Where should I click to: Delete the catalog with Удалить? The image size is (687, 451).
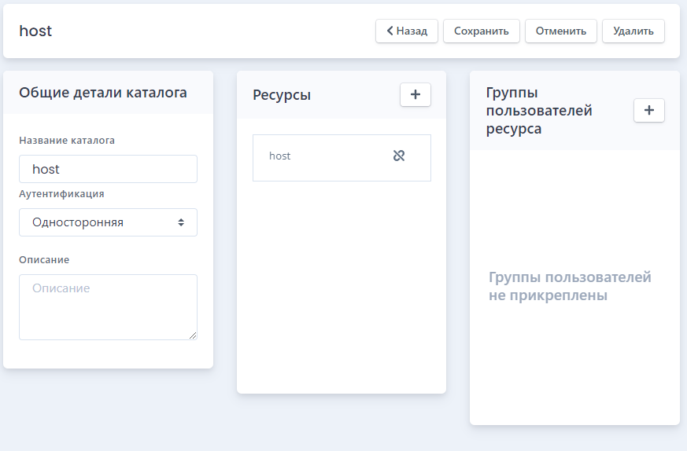(x=633, y=31)
